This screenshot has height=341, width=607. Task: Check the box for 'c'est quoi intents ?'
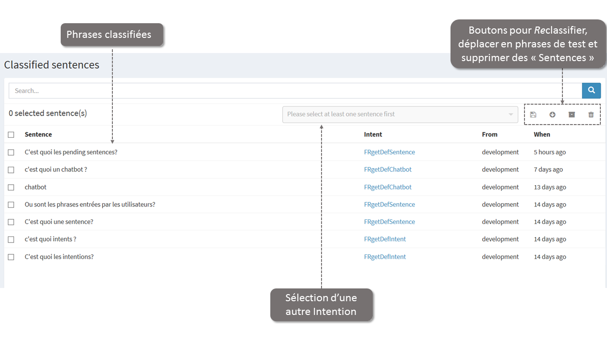click(11, 239)
